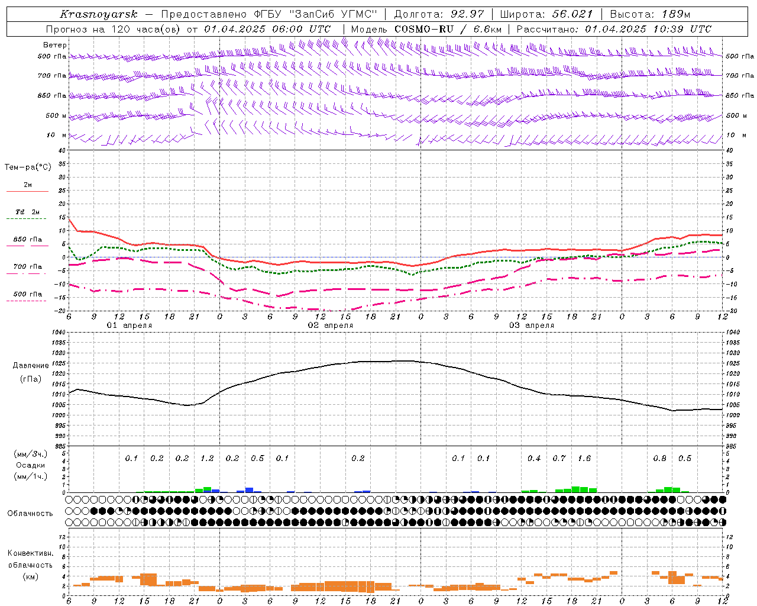757x606 pixels.
Task: Click the 'Широта: 56.021' header field
Action: click(x=546, y=14)
